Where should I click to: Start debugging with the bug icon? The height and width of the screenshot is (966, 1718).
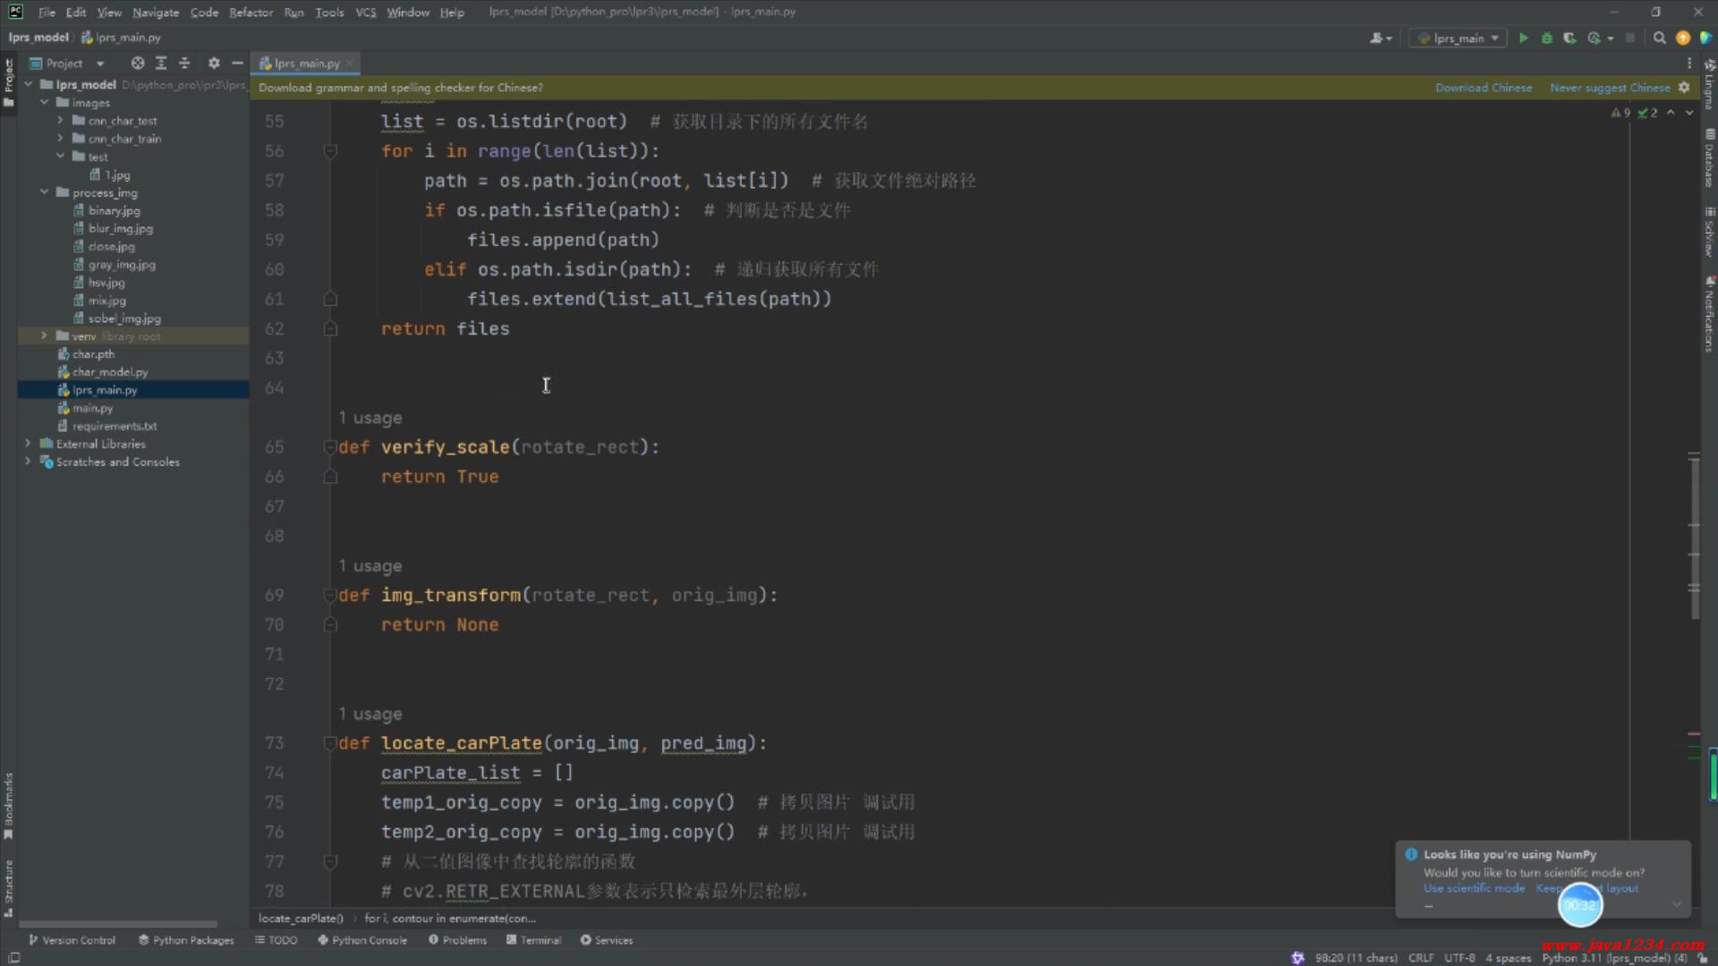(x=1546, y=38)
